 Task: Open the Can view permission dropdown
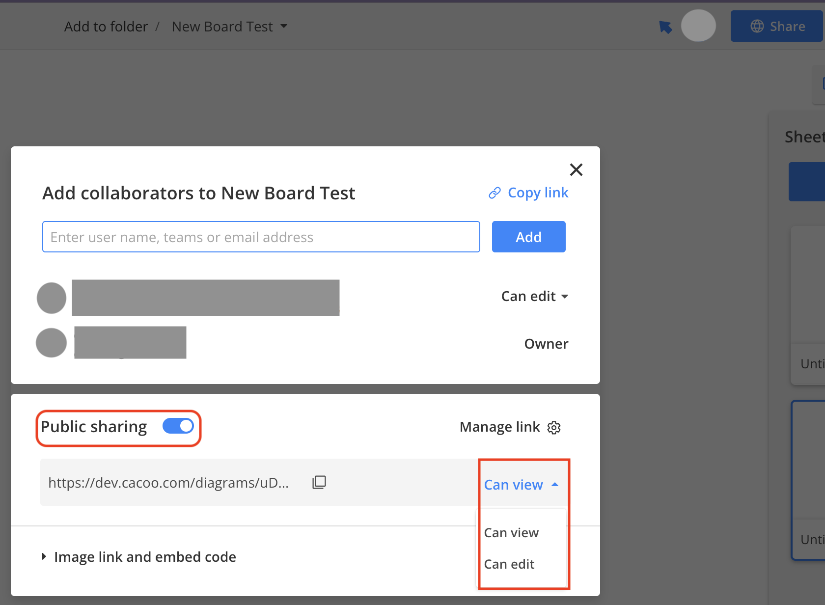[x=522, y=485]
